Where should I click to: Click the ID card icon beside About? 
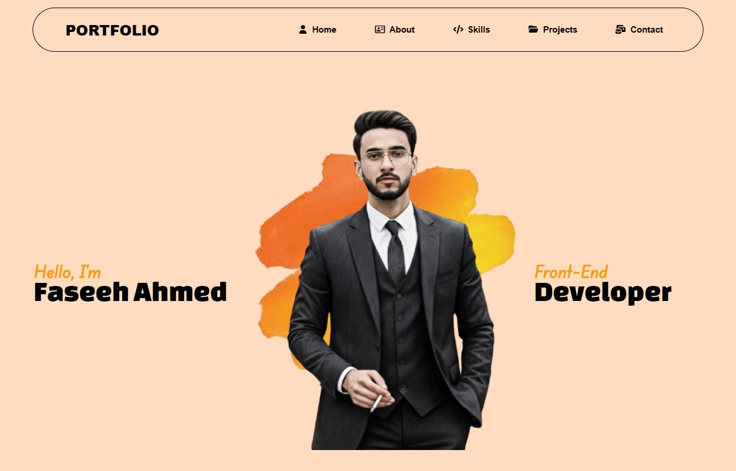click(380, 30)
